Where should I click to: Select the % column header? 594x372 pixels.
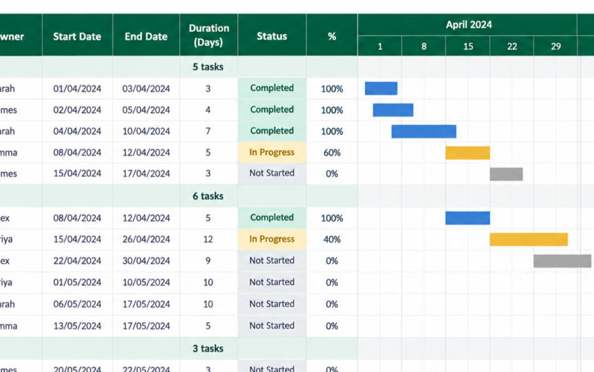pyautogui.click(x=332, y=35)
